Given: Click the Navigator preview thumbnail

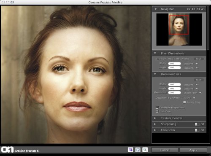Looking at the screenshot, I should point(179,30).
